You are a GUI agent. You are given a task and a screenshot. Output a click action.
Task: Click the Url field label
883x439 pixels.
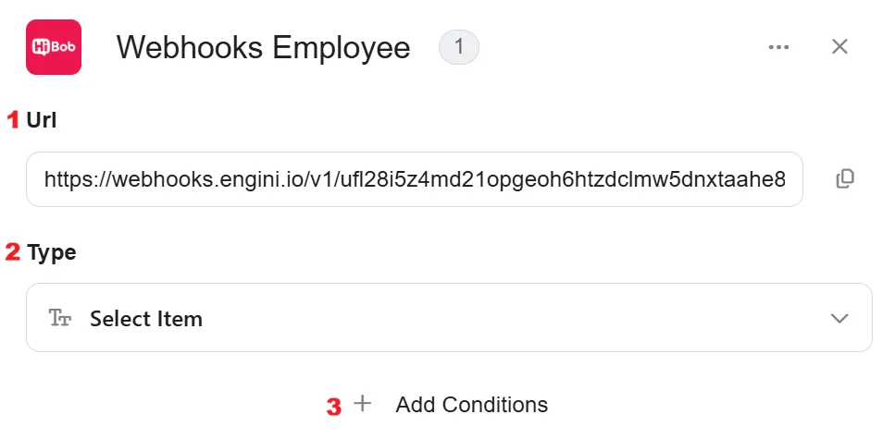[x=42, y=119]
